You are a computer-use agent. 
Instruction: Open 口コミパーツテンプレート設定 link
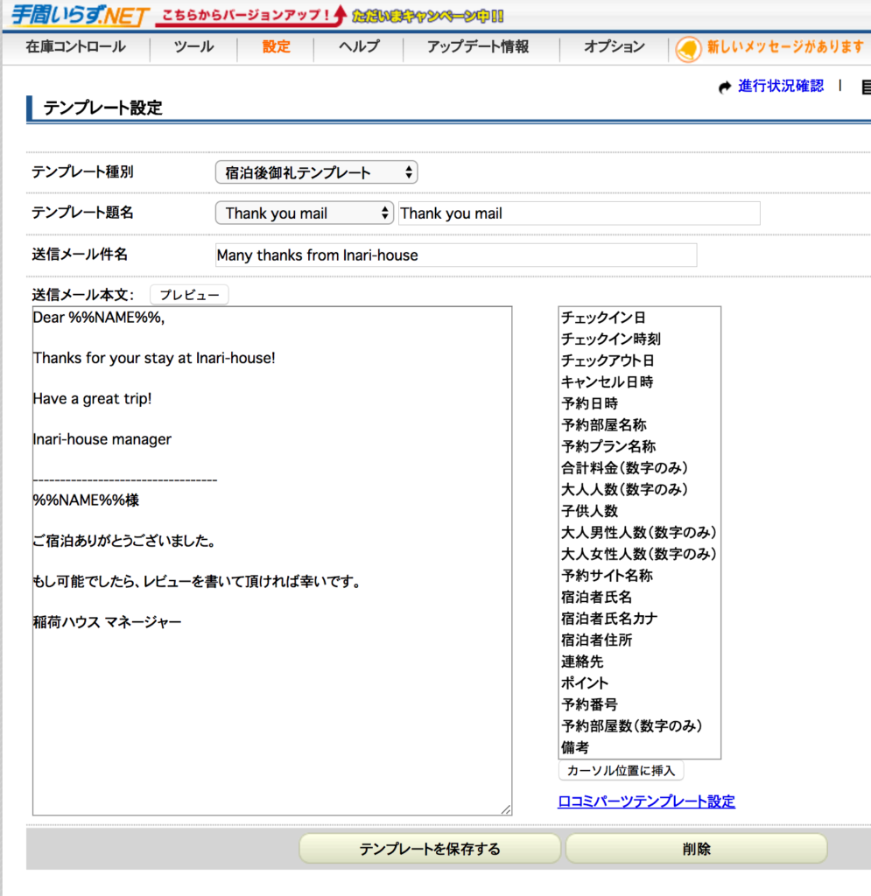[646, 801]
